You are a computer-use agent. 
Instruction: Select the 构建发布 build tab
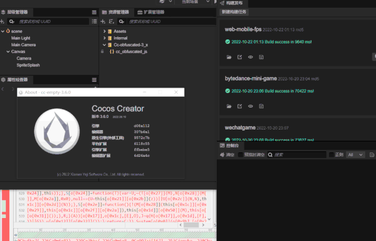click(x=231, y=3)
